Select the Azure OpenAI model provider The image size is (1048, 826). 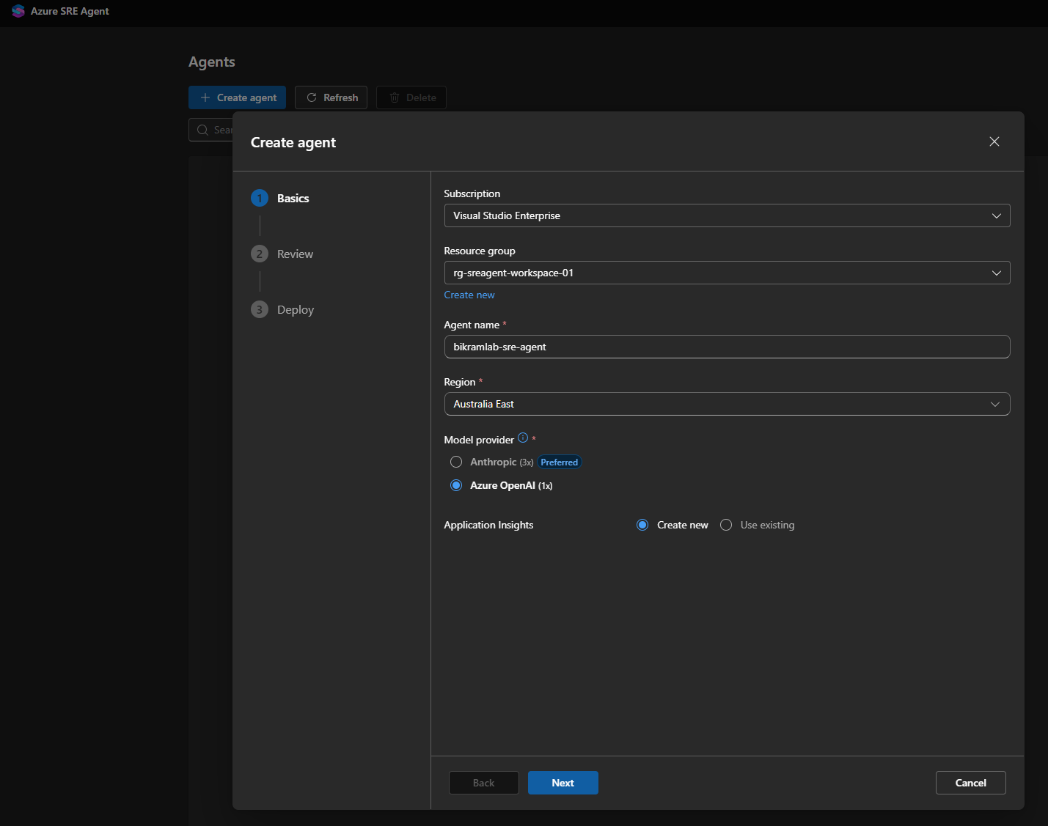pos(456,485)
